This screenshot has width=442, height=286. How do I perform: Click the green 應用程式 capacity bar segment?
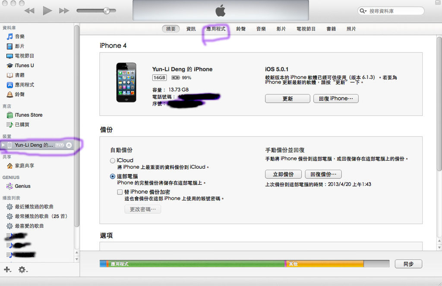196,264
